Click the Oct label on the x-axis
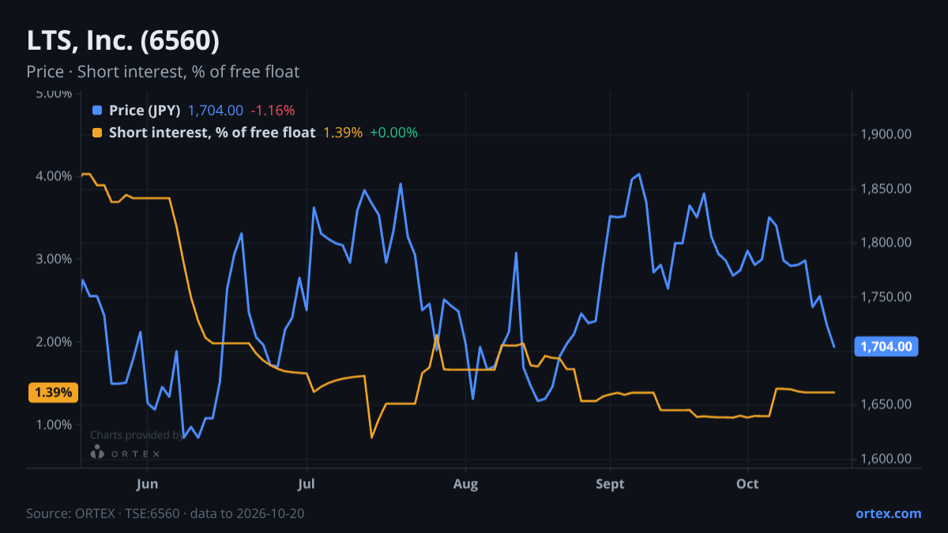This screenshot has width=948, height=533. coord(747,483)
